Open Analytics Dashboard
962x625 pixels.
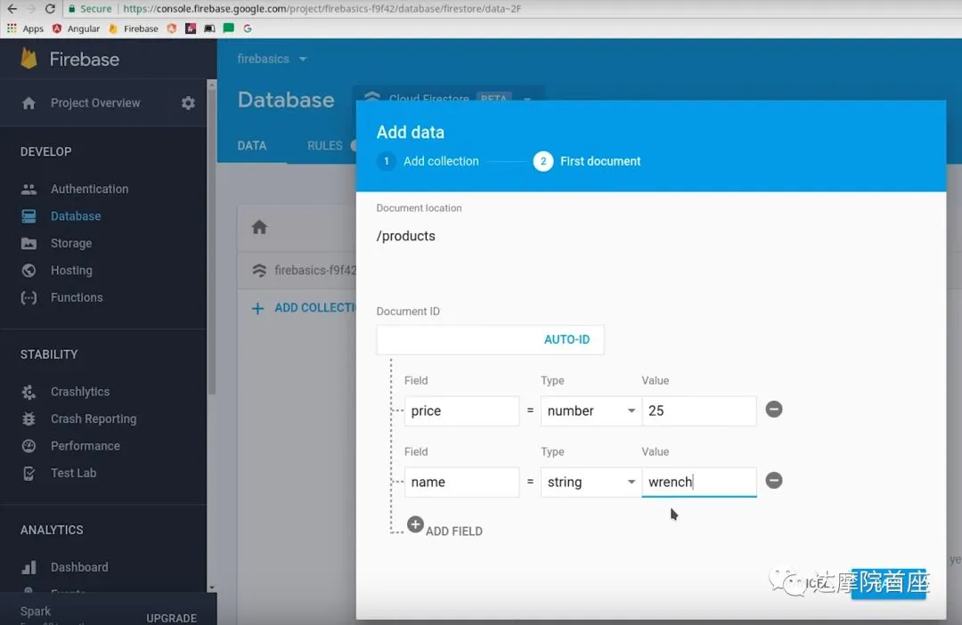point(79,567)
